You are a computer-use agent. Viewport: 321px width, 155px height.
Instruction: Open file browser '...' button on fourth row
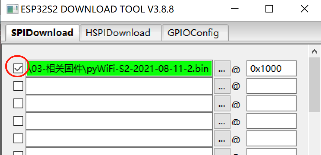(x=222, y=121)
